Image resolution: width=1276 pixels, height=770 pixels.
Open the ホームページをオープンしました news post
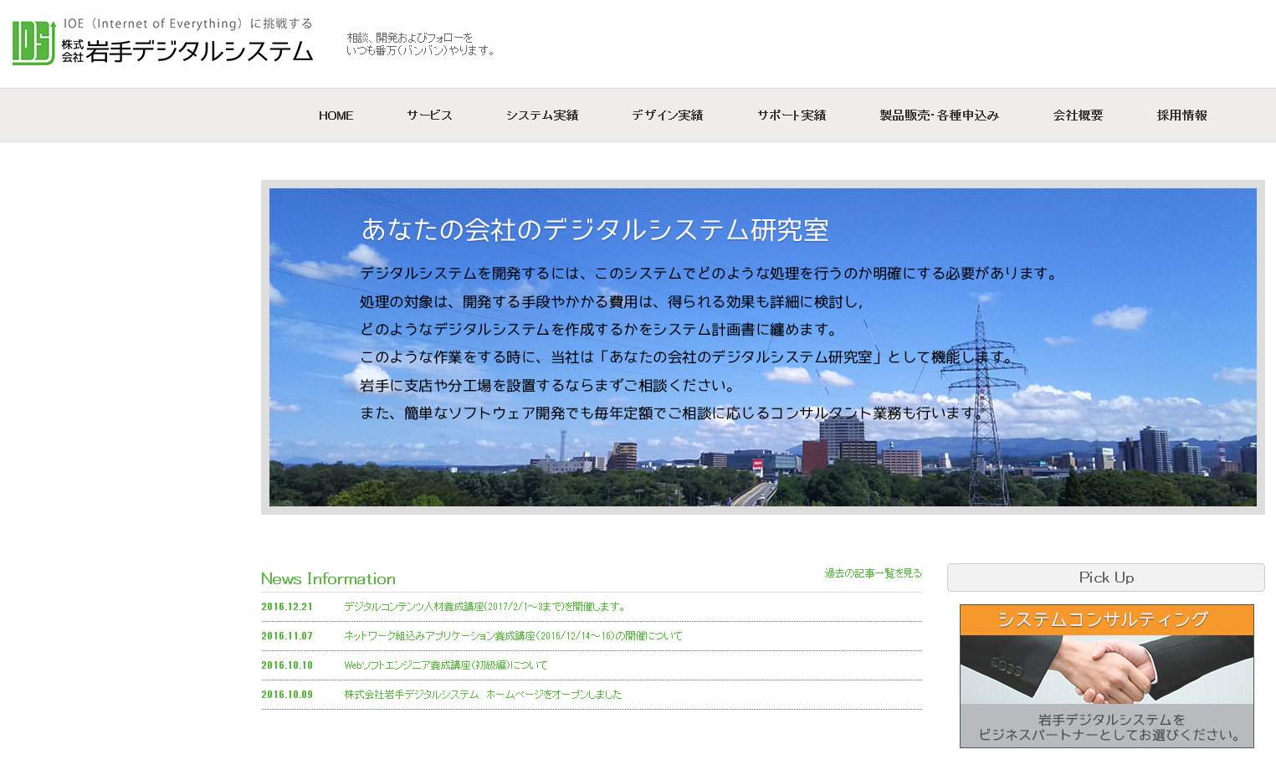[483, 695]
